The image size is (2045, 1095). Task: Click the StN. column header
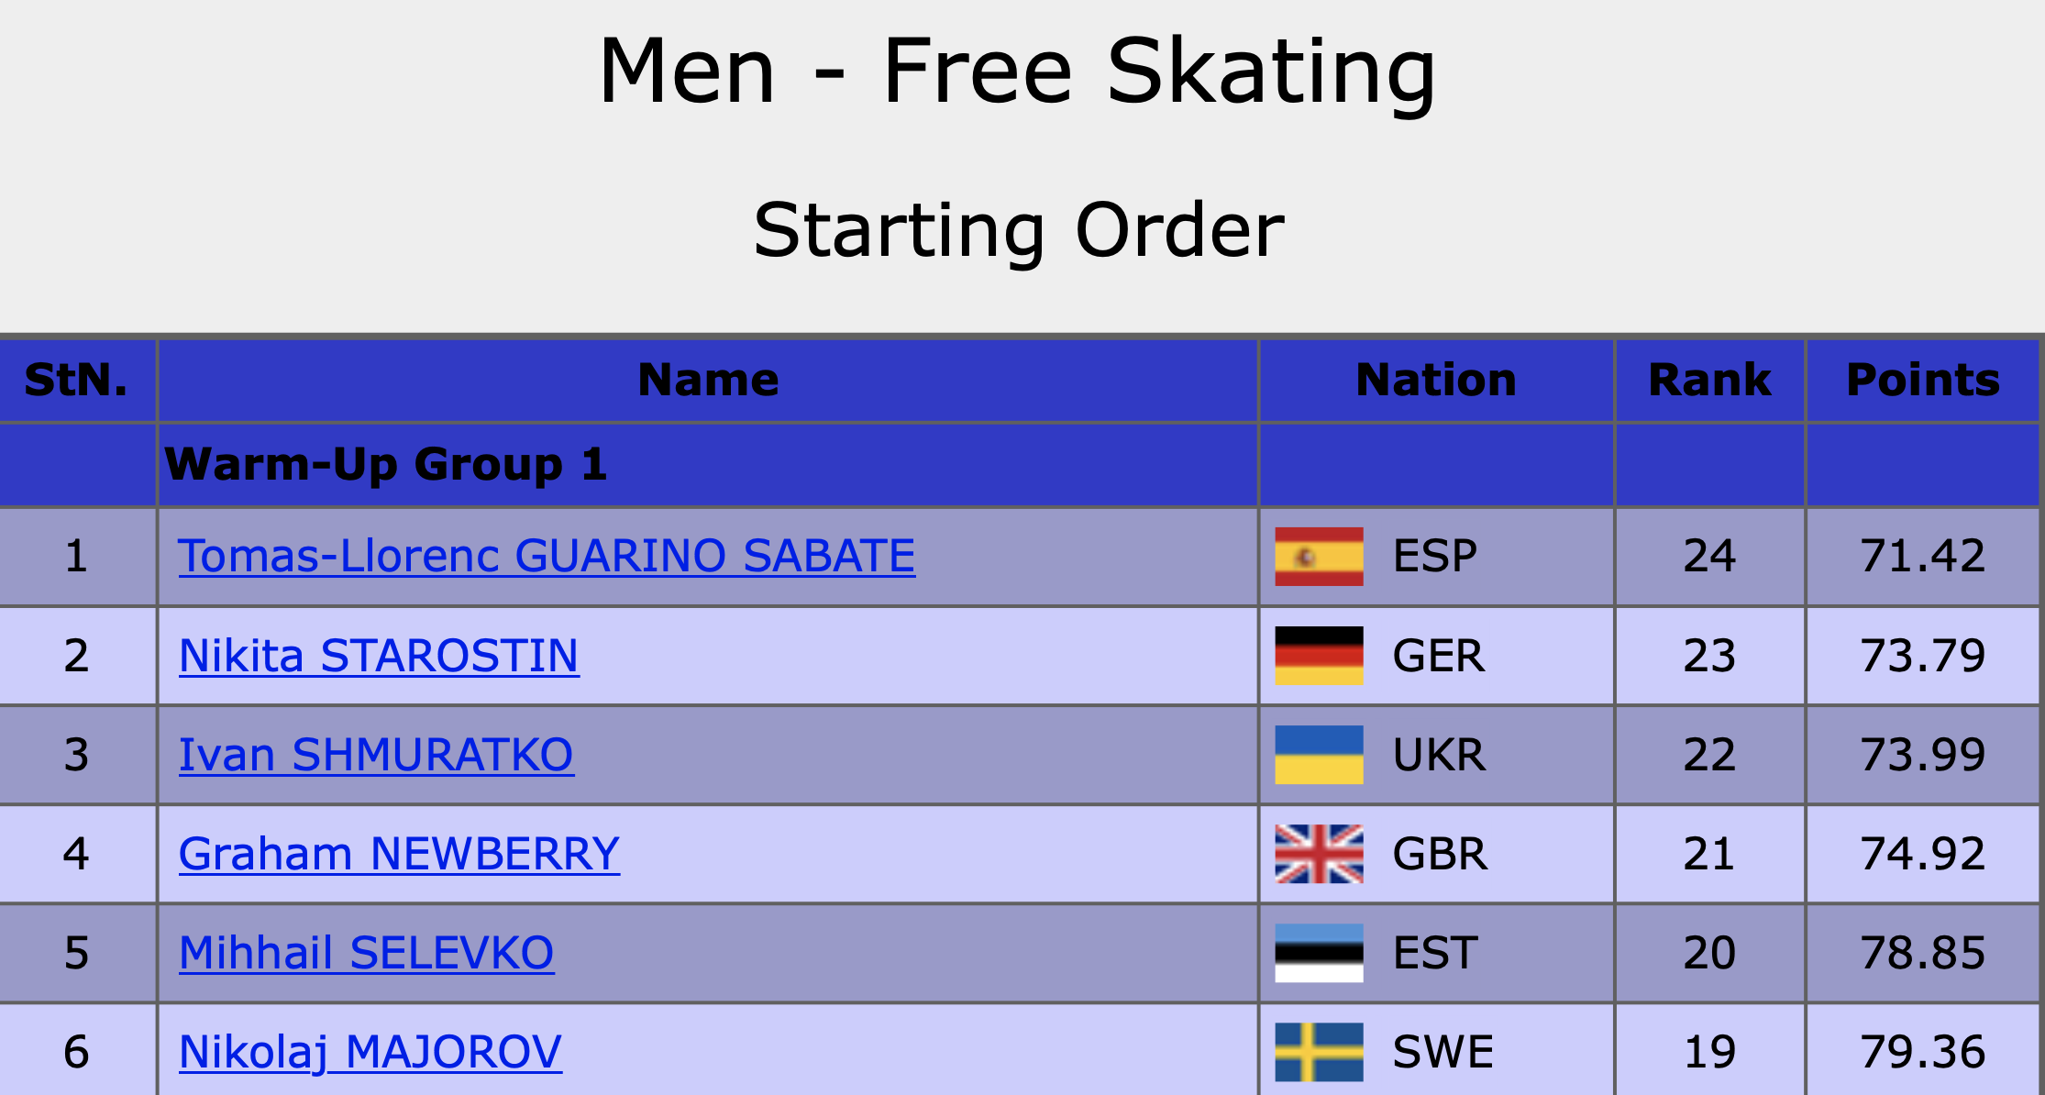[76, 381]
